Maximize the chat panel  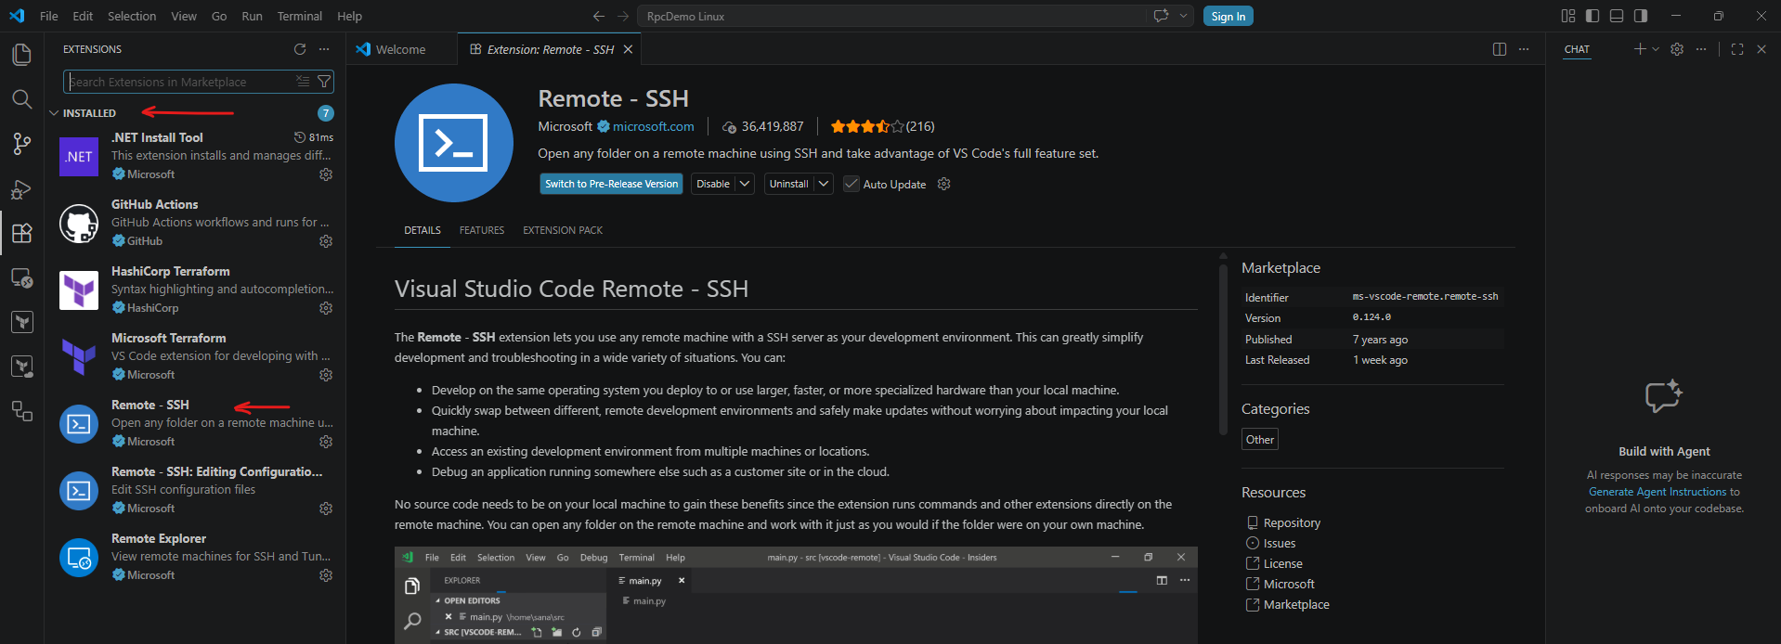pos(1737,49)
